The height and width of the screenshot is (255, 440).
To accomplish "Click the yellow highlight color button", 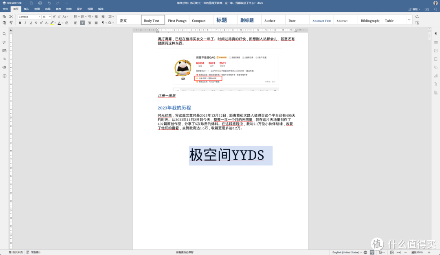I will [x=52, y=23].
